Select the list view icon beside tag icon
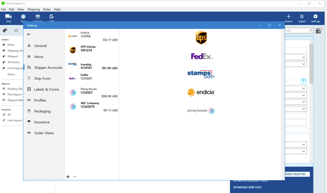This screenshot has width=327, height=193. (x=16, y=31)
